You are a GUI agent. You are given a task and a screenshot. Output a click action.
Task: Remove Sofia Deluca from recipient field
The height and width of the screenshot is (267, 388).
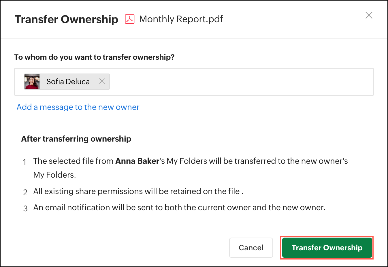pyautogui.click(x=102, y=81)
